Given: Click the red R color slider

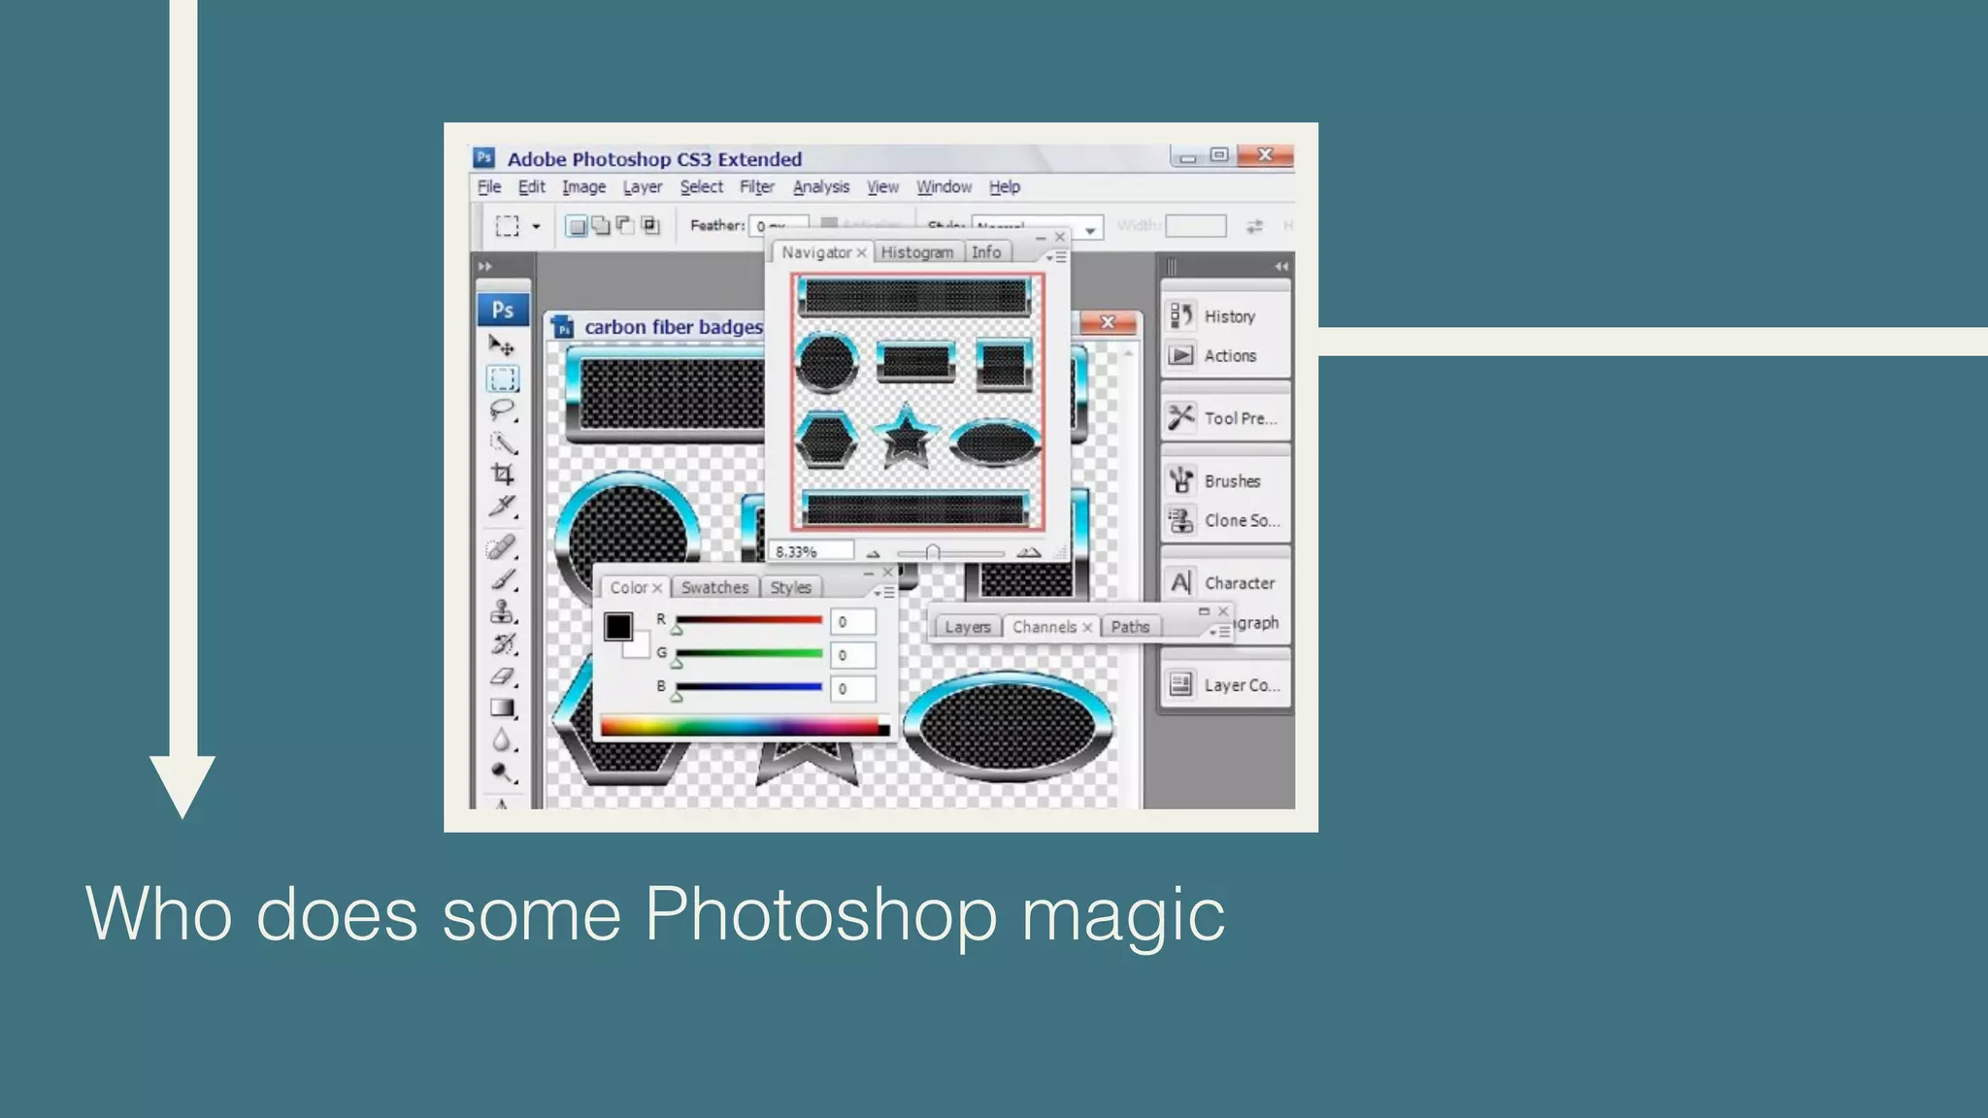Looking at the screenshot, I should coord(748,621).
